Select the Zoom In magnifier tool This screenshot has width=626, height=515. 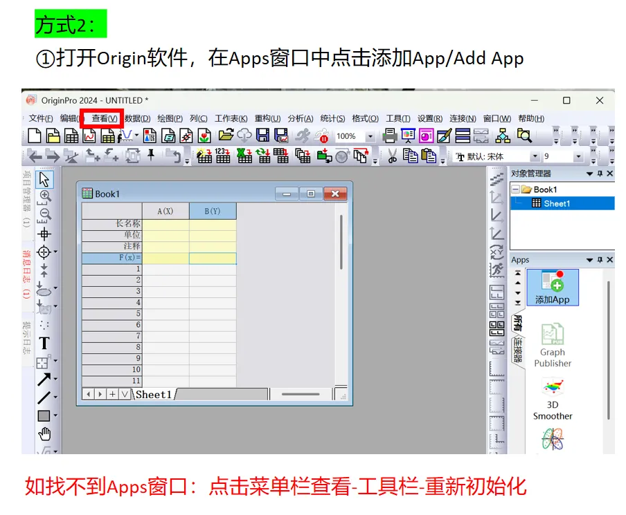44,196
